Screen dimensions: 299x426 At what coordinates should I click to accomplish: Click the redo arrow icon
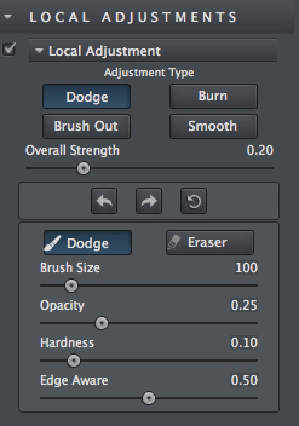click(149, 201)
